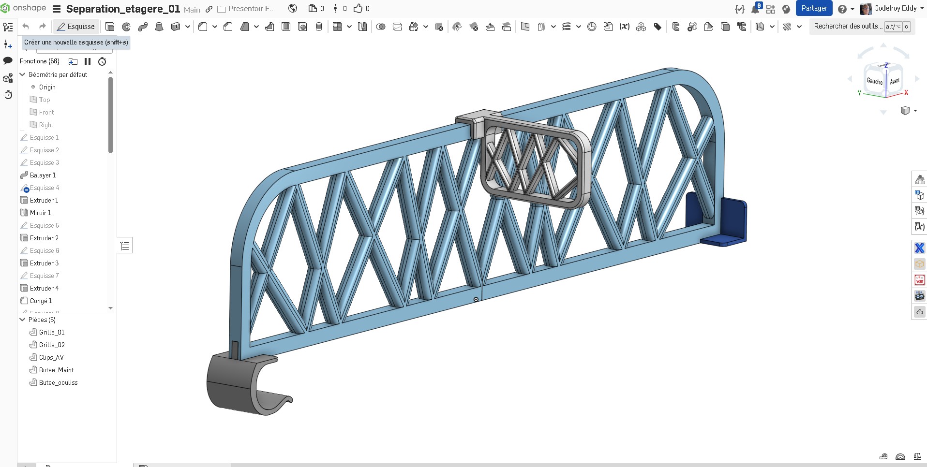Select Extruder 3 in feature list
The image size is (927, 467).
tap(44, 263)
